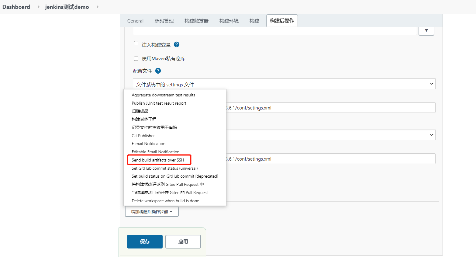Switch to the 源码管理 tab
This screenshot has width=476, height=264.
point(164,21)
